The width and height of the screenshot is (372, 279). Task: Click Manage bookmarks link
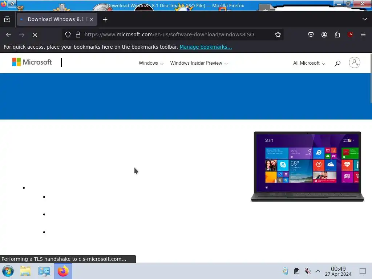click(206, 47)
